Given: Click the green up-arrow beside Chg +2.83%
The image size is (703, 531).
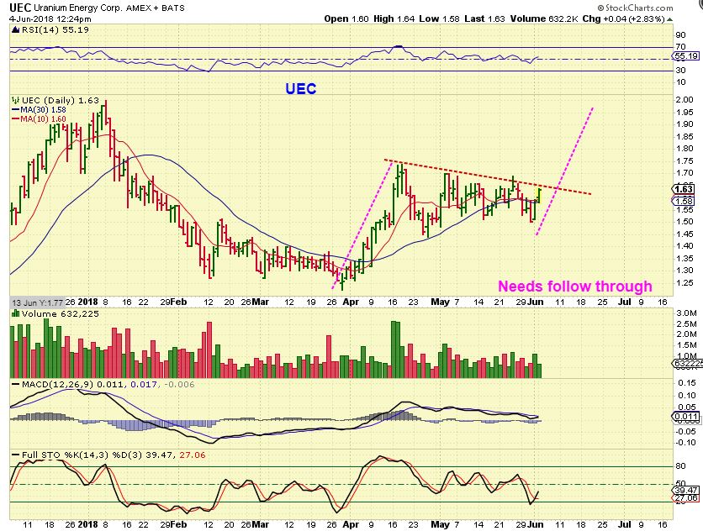Looking at the screenshot, I should pos(669,19).
